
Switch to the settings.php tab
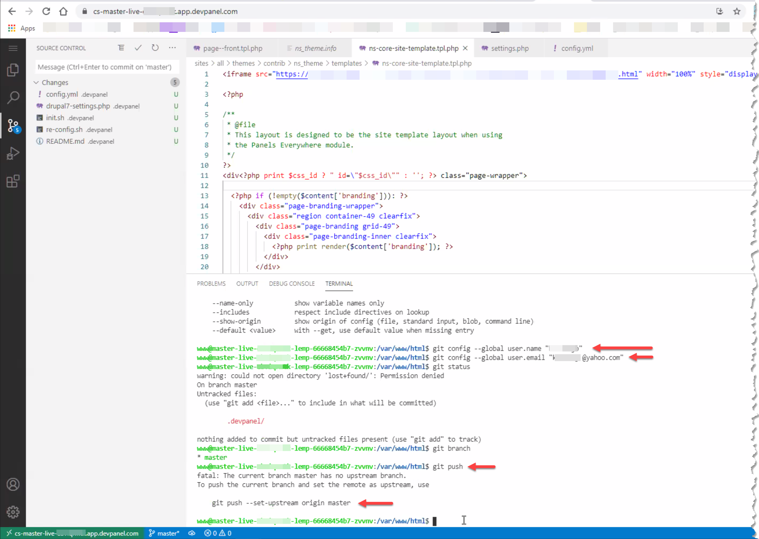click(509, 48)
